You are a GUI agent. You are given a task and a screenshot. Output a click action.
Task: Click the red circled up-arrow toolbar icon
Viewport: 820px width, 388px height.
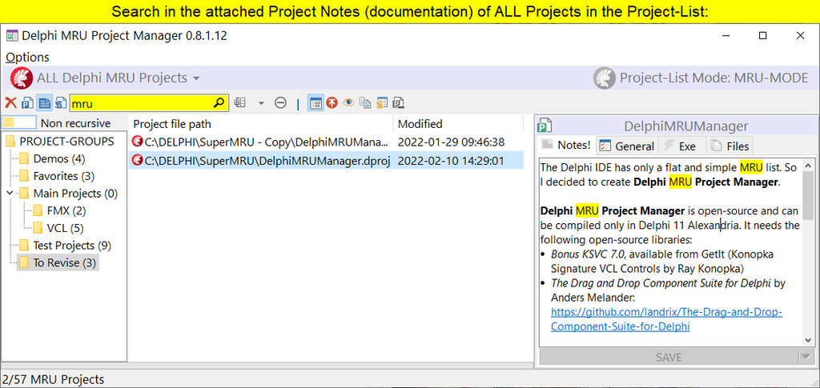pos(332,103)
